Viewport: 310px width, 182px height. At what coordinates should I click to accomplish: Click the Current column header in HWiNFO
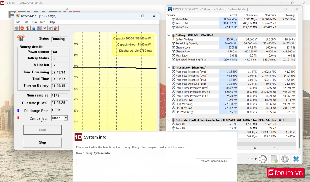click(x=233, y=15)
